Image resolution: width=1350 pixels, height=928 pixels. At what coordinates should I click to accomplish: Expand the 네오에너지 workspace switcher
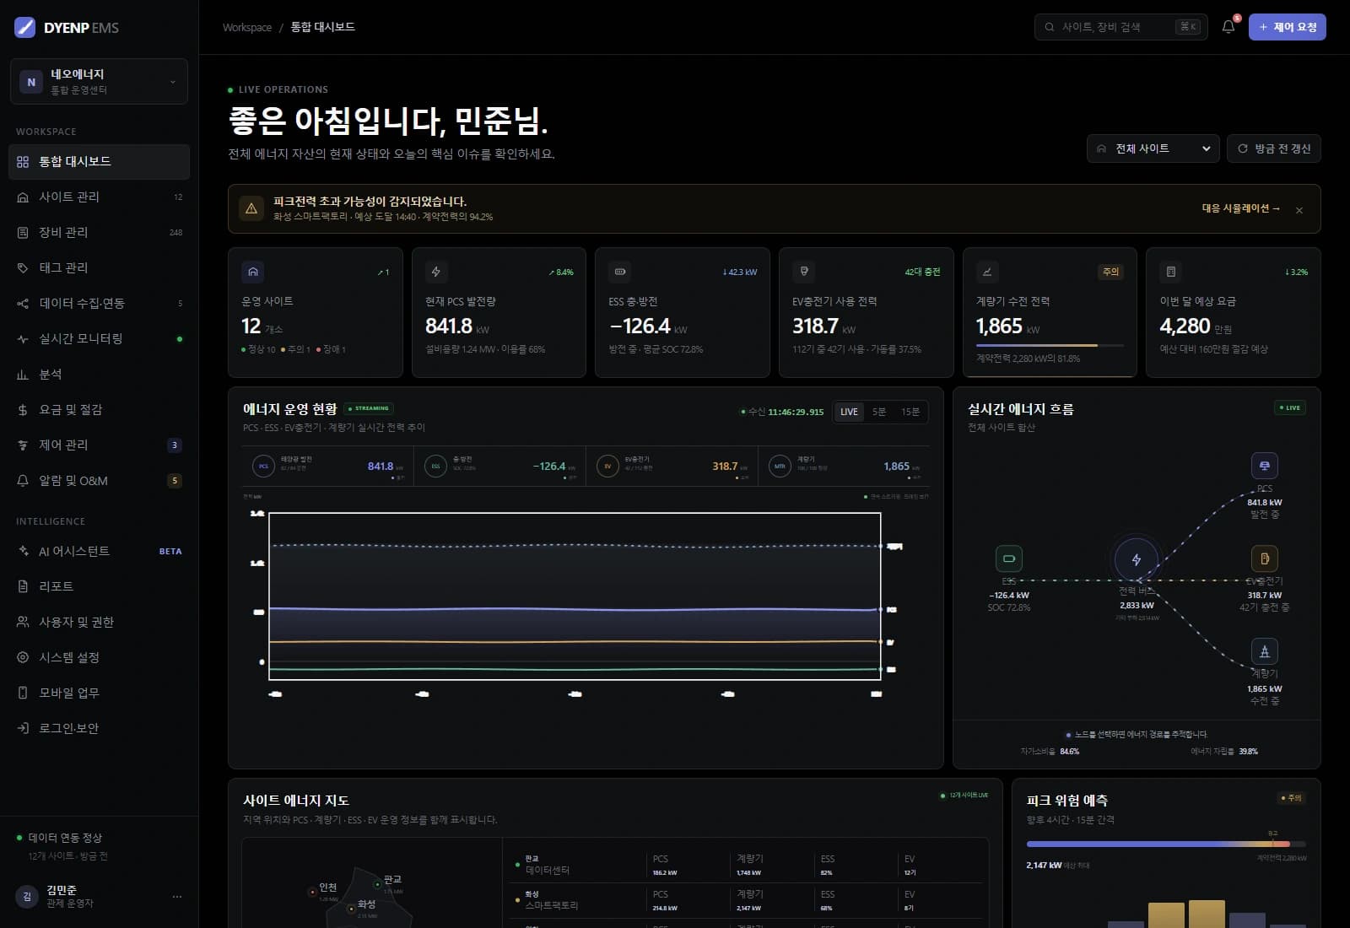pos(99,81)
